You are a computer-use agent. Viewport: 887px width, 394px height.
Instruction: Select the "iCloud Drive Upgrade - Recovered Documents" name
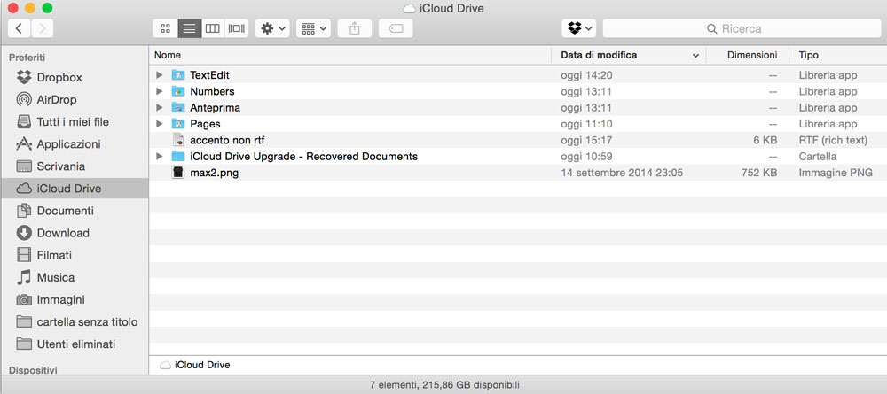pyautogui.click(x=303, y=157)
